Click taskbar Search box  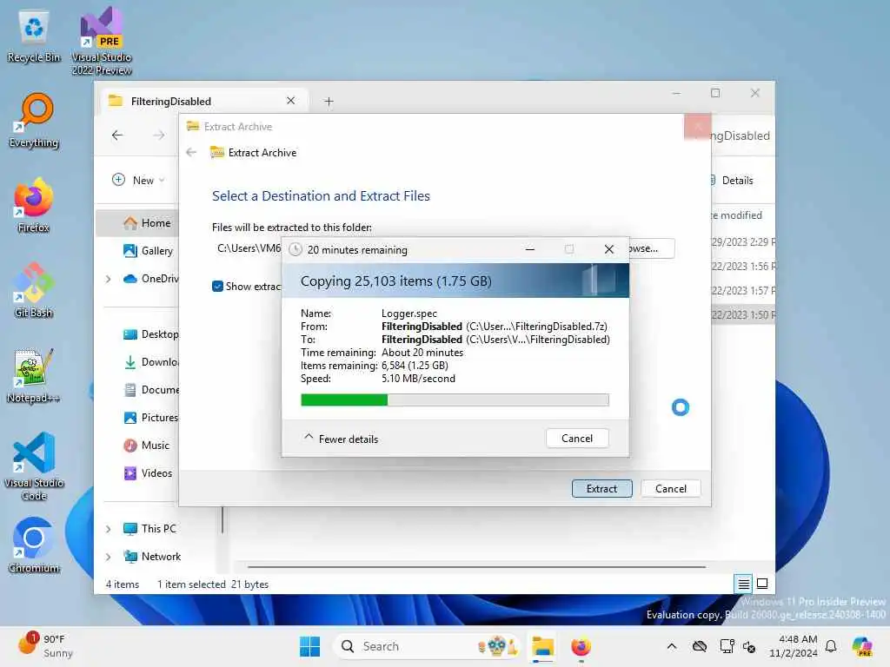tap(427, 646)
